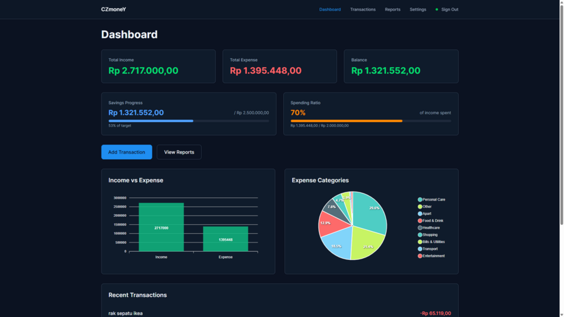Toggle the Healthcare legend swatch
Image resolution: width=564 pixels, height=317 pixels.
(x=420, y=227)
